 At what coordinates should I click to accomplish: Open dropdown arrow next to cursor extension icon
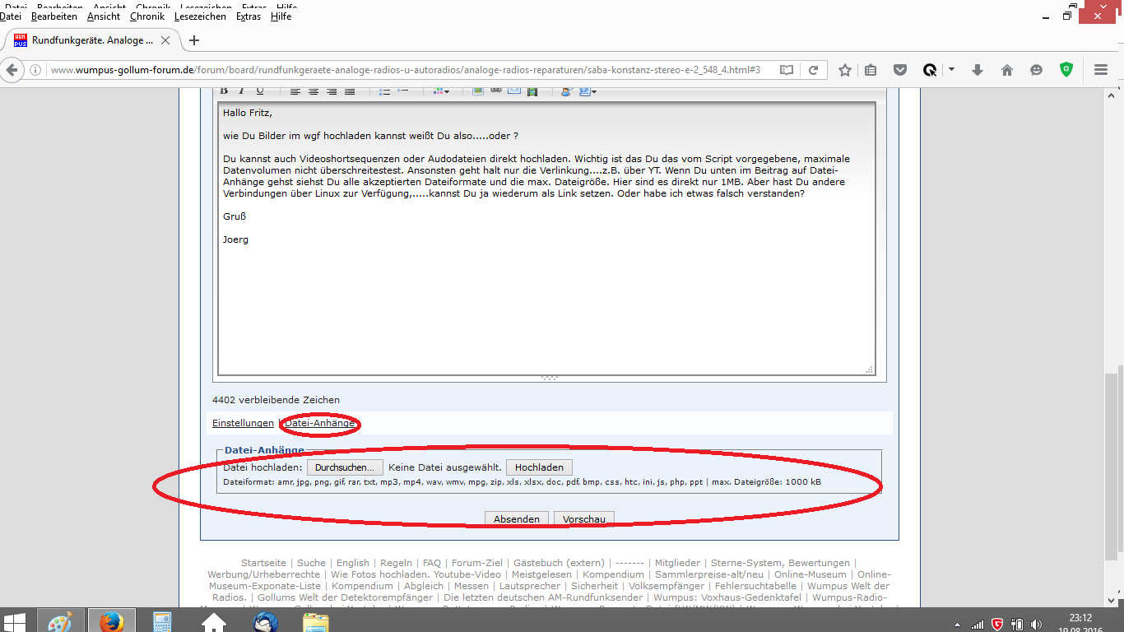tap(952, 70)
